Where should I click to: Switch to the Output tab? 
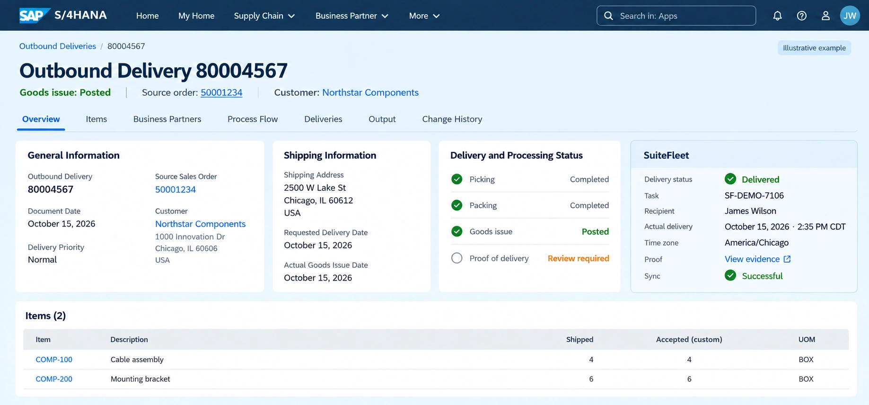tap(382, 119)
